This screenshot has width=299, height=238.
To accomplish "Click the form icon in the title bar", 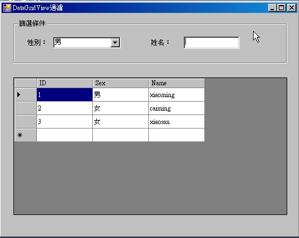I will [x=7, y=8].
